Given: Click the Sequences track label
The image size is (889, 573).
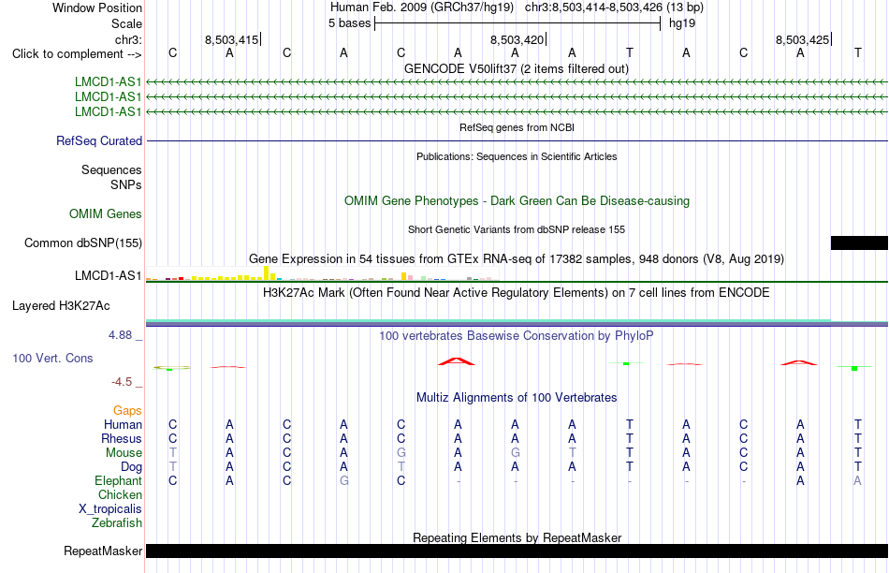Looking at the screenshot, I should (x=111, y=169).
